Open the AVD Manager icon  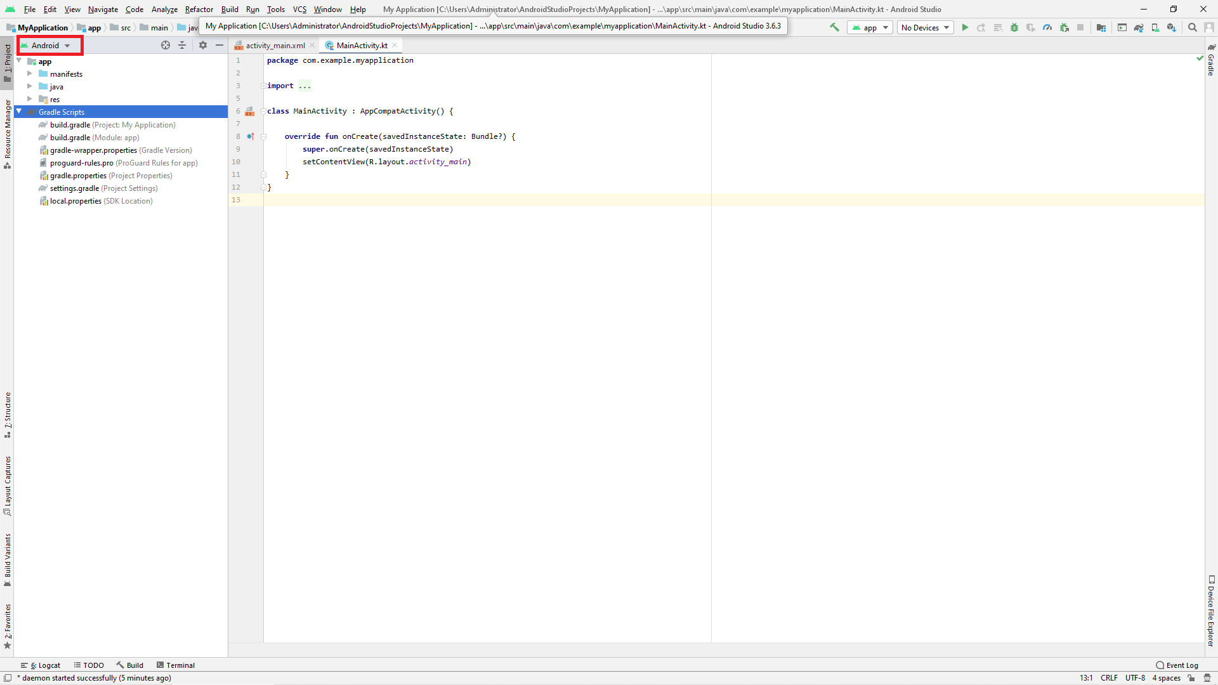1155,27
